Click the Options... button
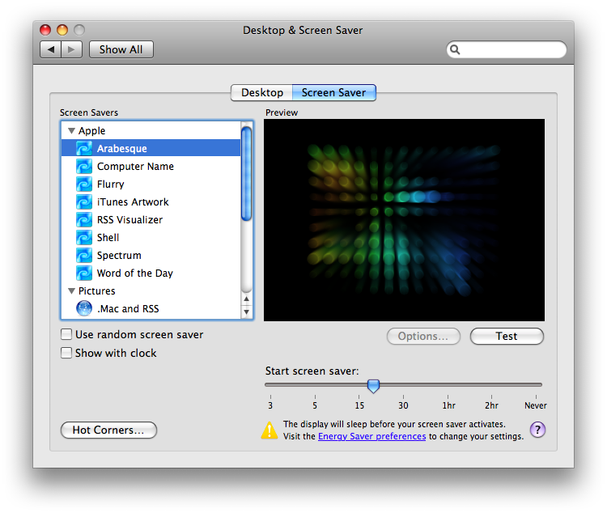This screenshot has height=513, width=607. coord(423,336)
